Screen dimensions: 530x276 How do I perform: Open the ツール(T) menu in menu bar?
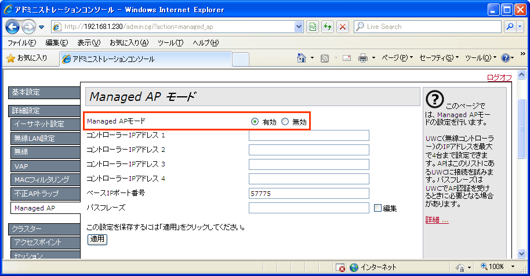(x=170, y=43)
